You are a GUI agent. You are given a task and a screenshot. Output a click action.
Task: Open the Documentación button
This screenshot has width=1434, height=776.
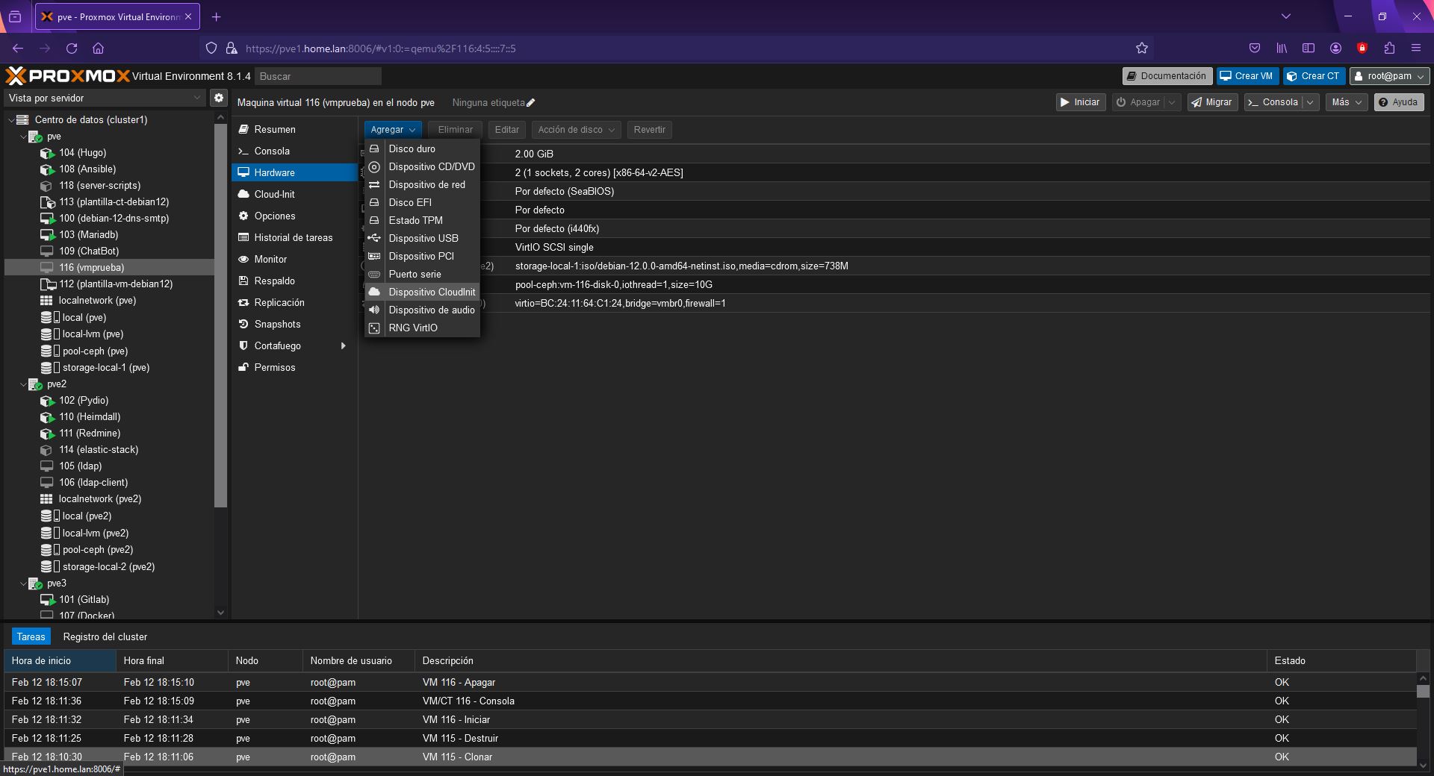tap(1167, 76)
